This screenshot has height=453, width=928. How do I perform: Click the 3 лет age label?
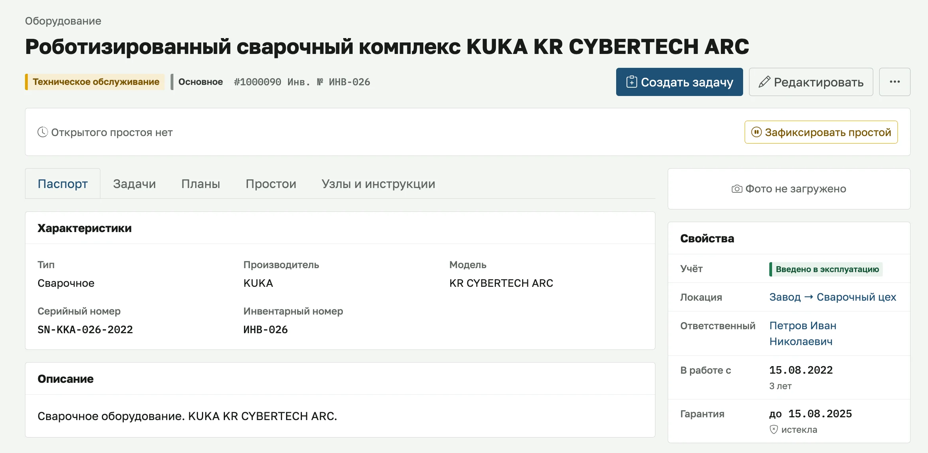pos(780,386)
